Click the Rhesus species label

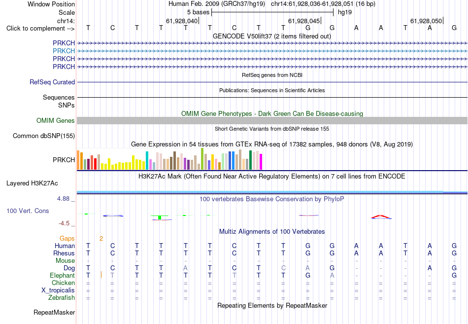pyautogui.click(x=64, y=253)
